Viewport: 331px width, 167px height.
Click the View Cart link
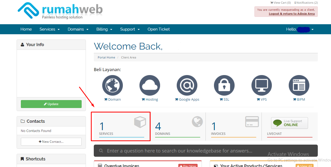pos(280,3)
